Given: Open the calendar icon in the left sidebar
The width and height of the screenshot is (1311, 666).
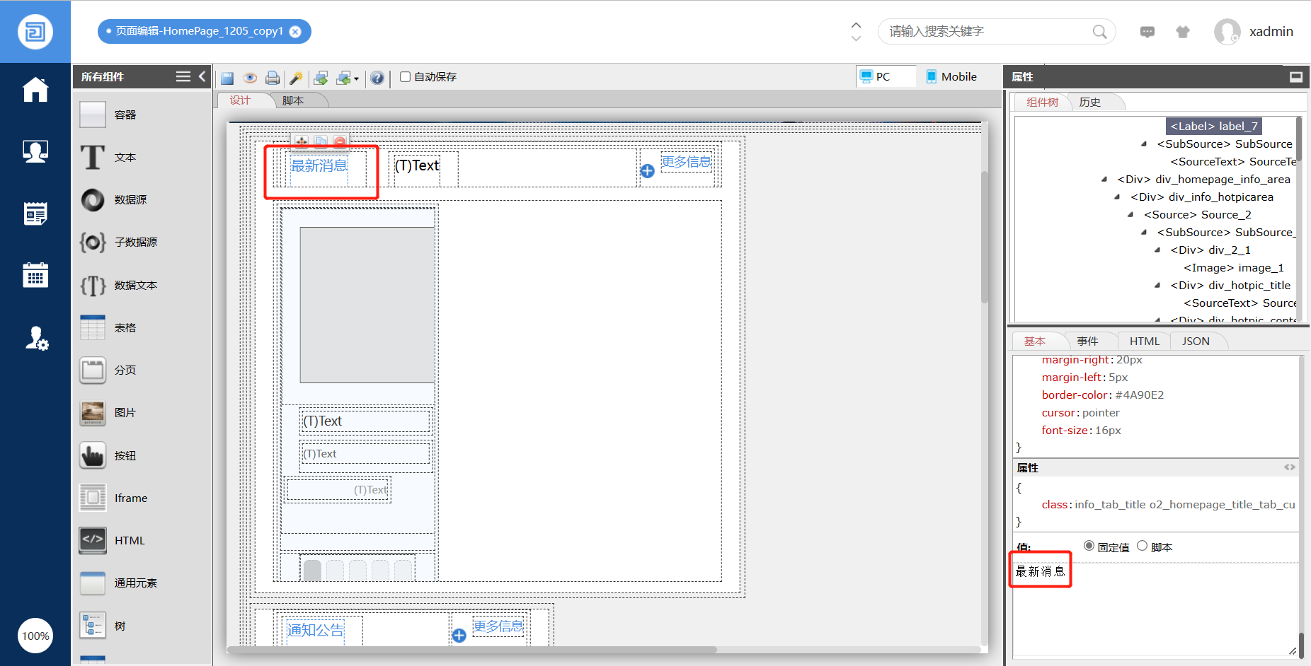Looking at the screenshot, I should [35, 274].
